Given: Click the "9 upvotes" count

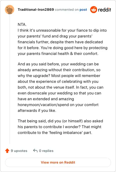Looking at the screenshot, I should tap(19, 151).
